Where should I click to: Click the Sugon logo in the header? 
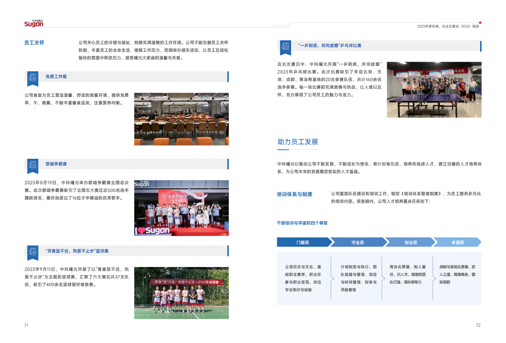[34, 24]
